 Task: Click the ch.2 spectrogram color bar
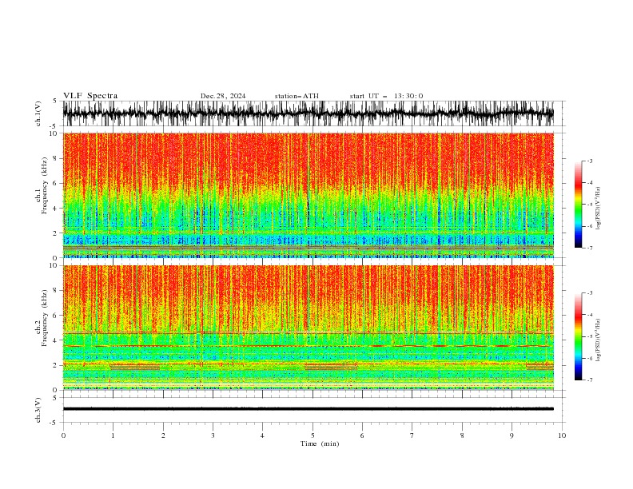578,336
